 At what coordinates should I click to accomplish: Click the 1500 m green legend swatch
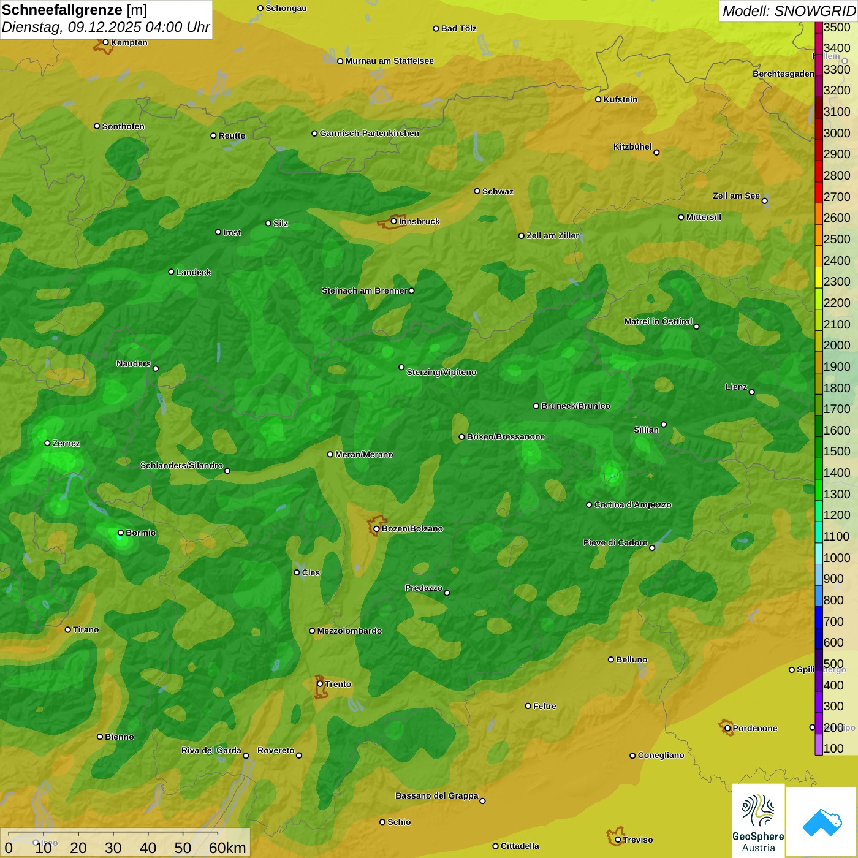(819, 447)
